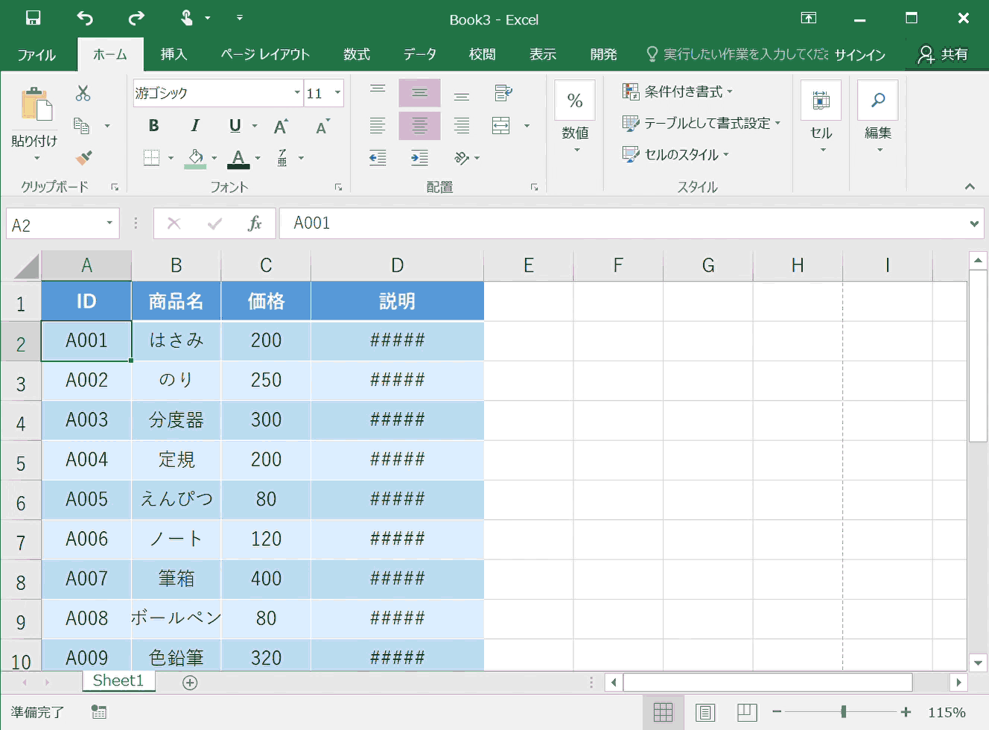Click Zoom In on the zoom slider

pyautogui.click(x=906, y=711)
